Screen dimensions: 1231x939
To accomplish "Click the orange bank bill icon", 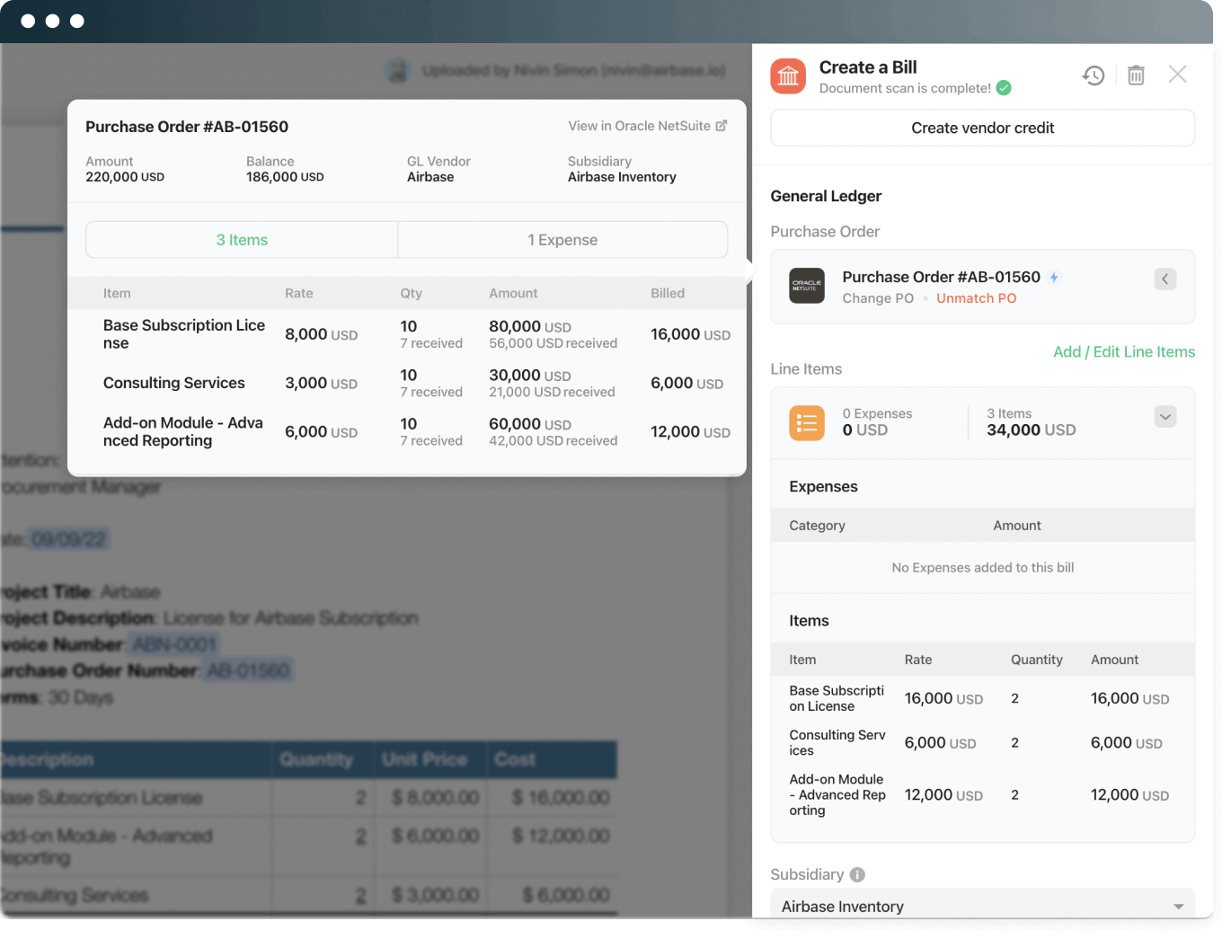I will pyautogui.click(x=788, y=76).
